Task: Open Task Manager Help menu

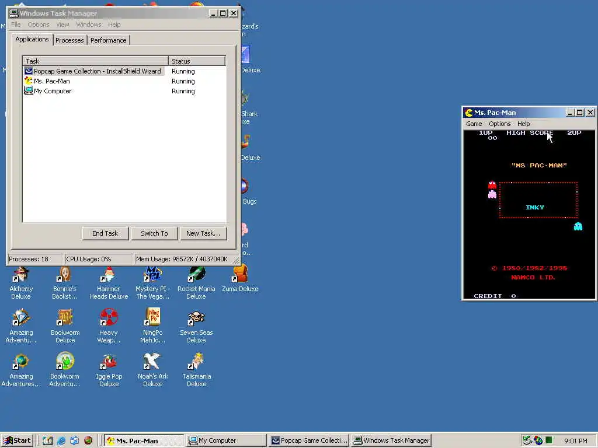Action: [114, 24]
